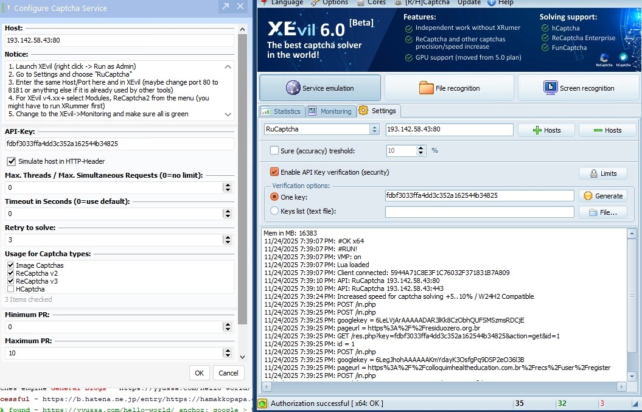Click OK in Configure Captcha Service
The width and height of the screenshot is (642, 412).
pyautogui.click(x=199, y=373)
